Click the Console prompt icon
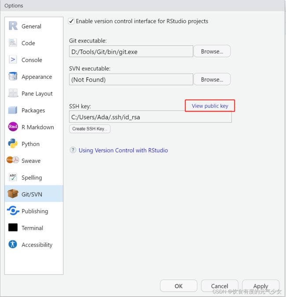286x297 pixels. 13,60
